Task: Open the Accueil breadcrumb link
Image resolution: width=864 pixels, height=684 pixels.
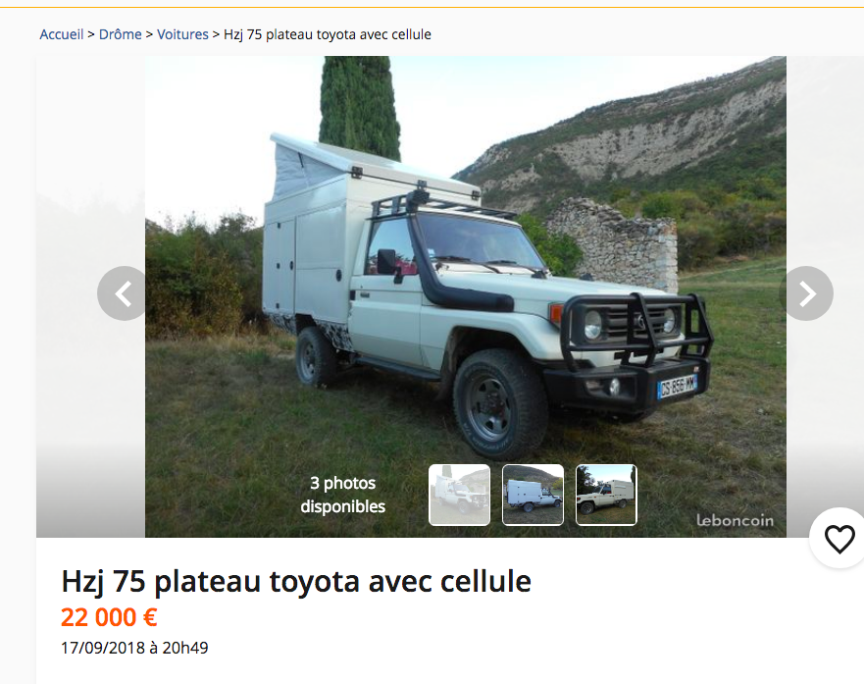Action: click(61, 34)
